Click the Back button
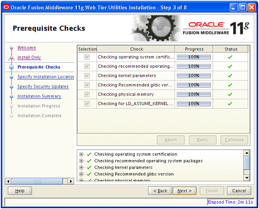The height and width of the screenshot is (209, 259). coord(160,191)
